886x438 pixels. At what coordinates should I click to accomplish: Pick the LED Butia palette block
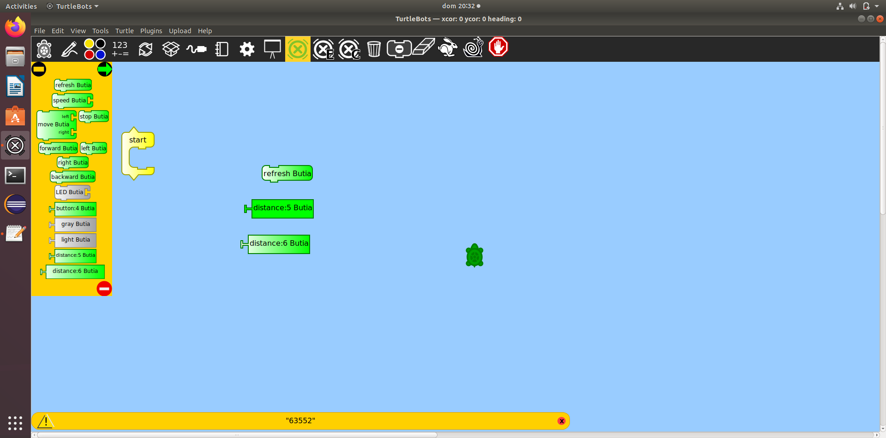[x=72, y=192]
